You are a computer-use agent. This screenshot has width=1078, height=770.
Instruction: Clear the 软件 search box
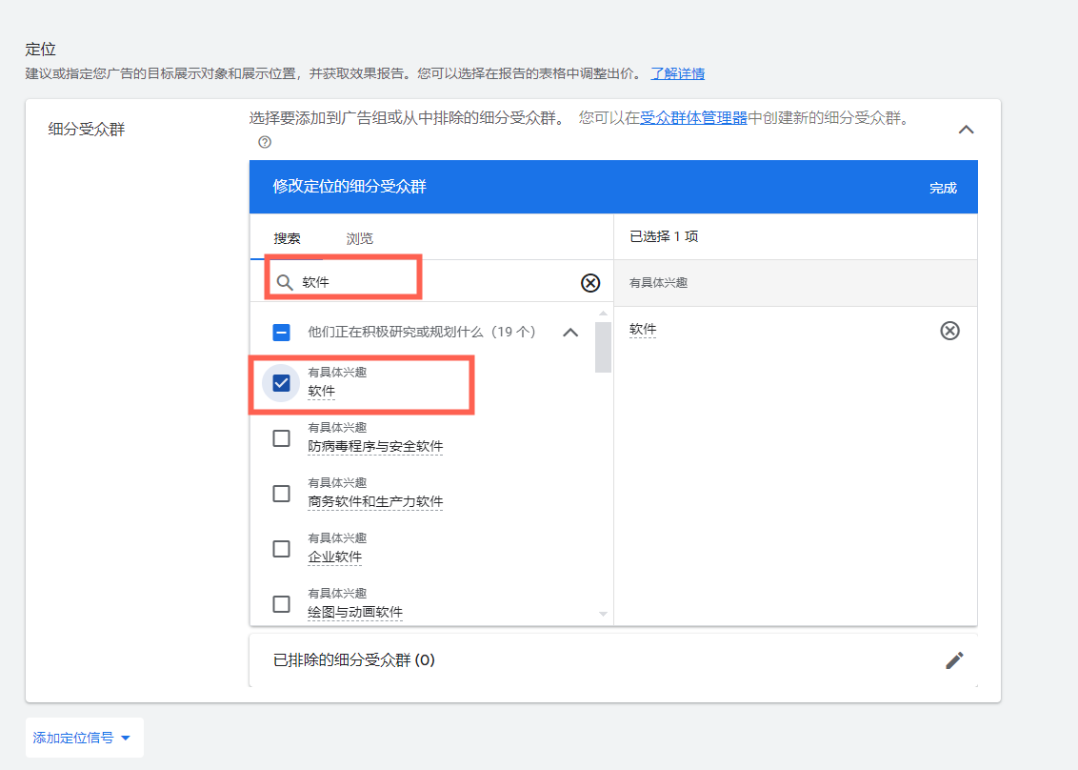(589, 283)
